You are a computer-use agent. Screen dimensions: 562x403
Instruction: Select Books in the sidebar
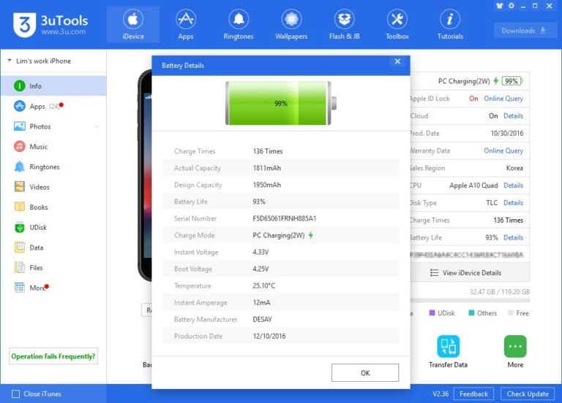(x=53, y=207)
